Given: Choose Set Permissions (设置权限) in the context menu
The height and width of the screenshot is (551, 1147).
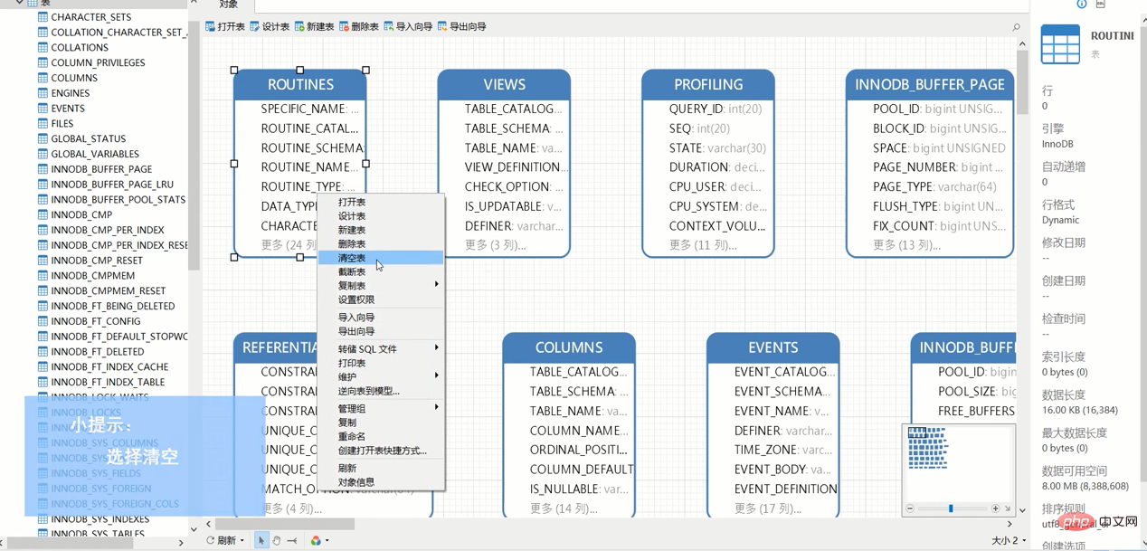Looking at the screenshot, I should [x=381, y=299].
